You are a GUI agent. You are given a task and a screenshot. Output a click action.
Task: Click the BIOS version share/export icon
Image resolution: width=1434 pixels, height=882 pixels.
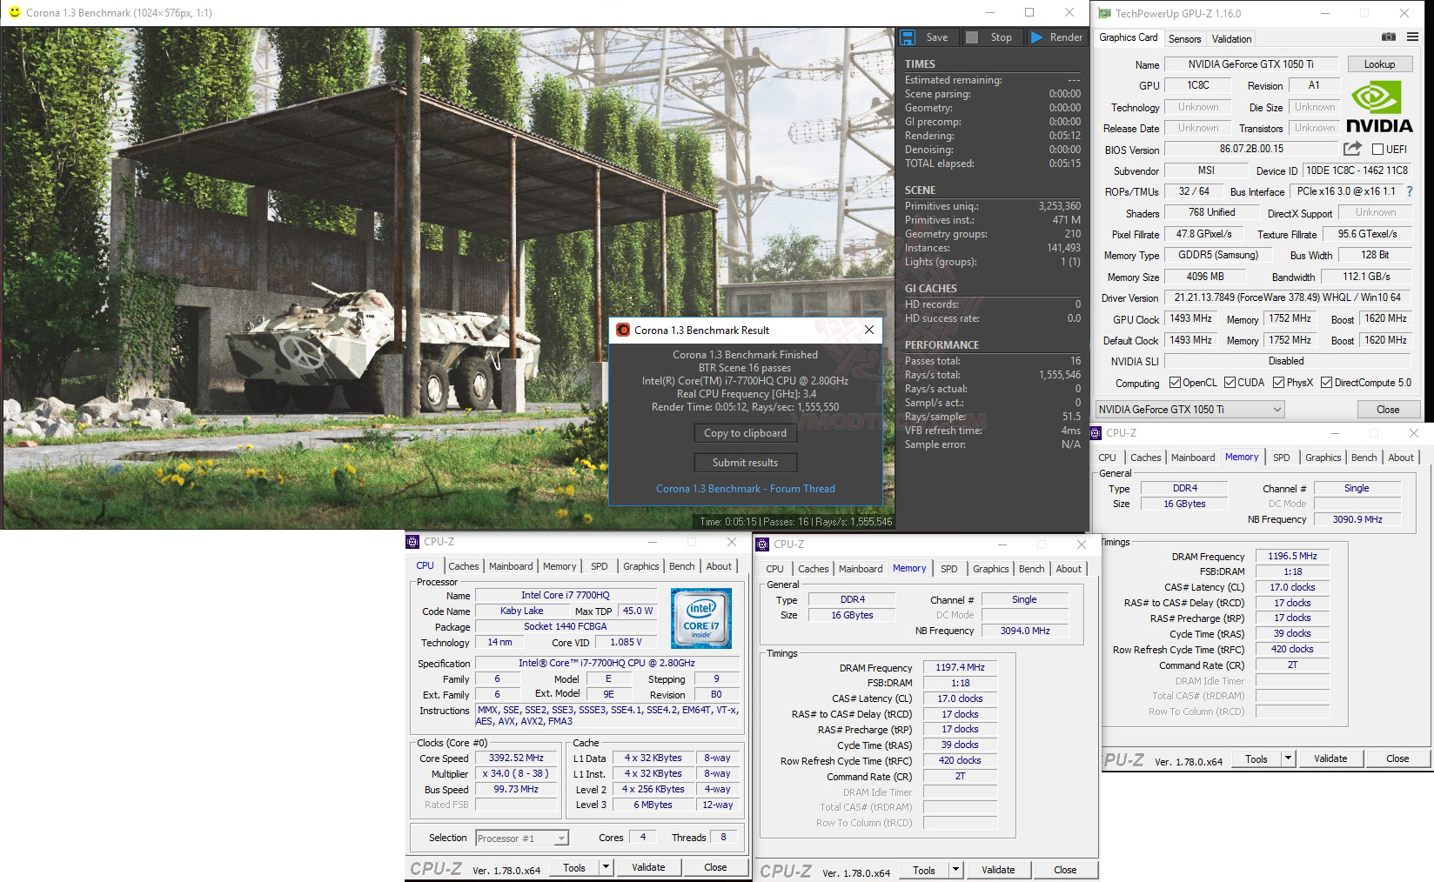click(1352, 149)
